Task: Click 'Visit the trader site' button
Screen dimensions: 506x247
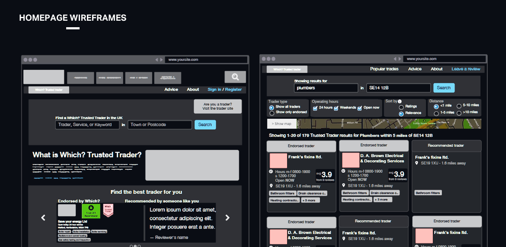Action: (x=218, y=106)
